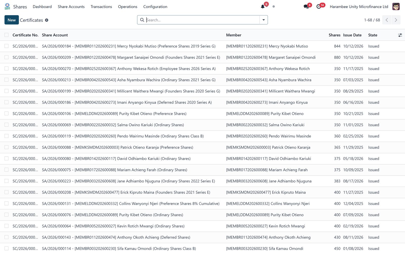This screenshot has height=253, width=405.
Task: Focus the Search input field
Action: [x=202, y=20]
